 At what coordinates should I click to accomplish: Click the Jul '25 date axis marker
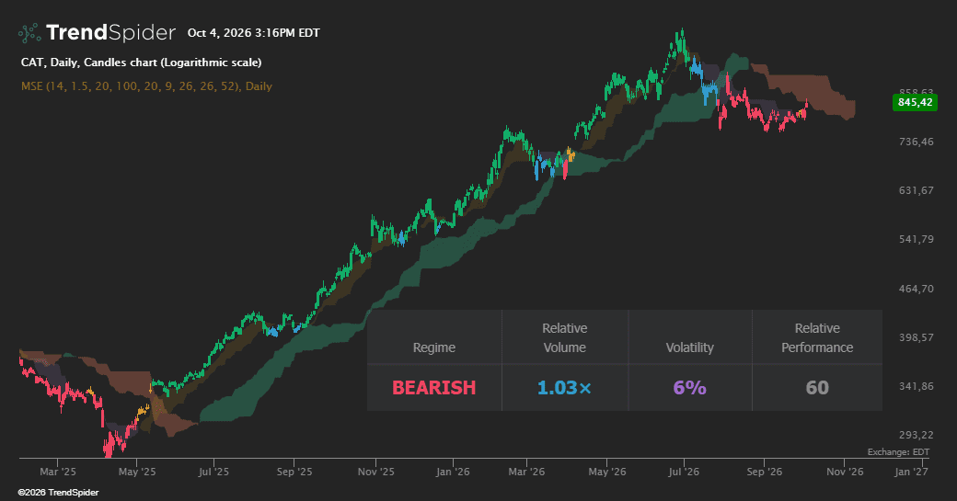coord(213,472)
